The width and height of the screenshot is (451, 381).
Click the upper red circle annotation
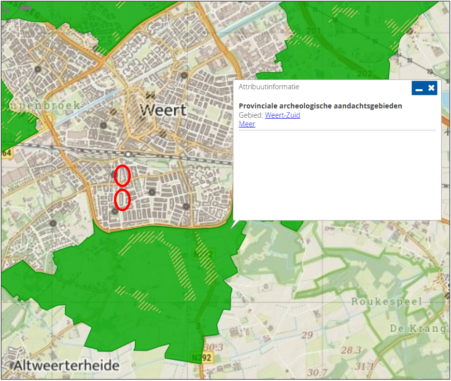click(x=123, y=176)
